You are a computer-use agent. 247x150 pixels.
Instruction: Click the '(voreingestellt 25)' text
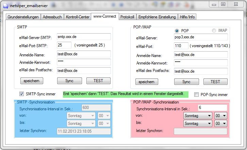[89, 45]
